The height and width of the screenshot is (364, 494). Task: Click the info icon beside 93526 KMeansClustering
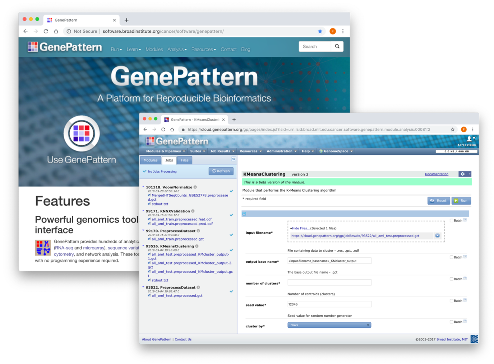(197, 246)
